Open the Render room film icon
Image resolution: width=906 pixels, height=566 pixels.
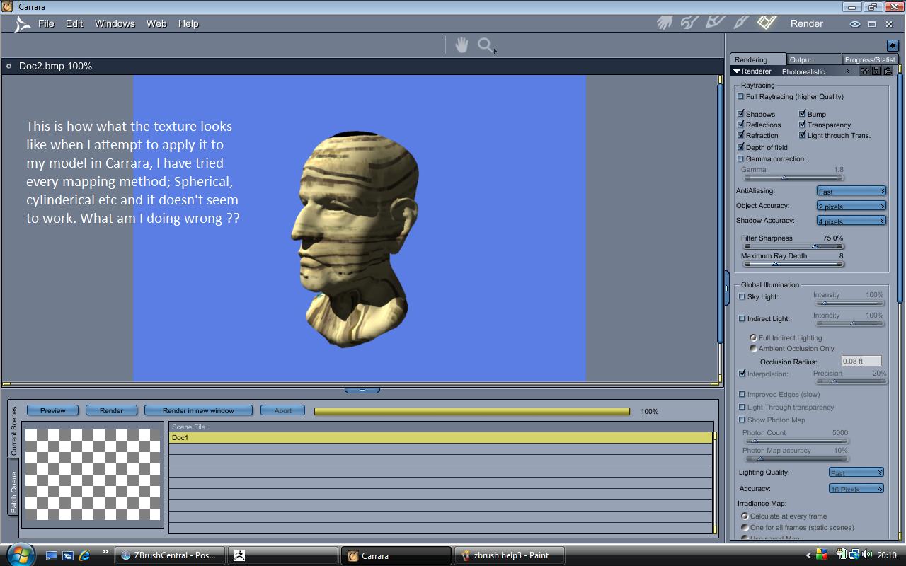click(767, 23)
